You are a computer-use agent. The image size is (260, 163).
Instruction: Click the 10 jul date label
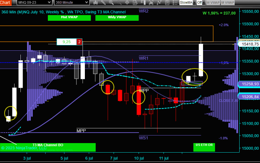point(139,158)
